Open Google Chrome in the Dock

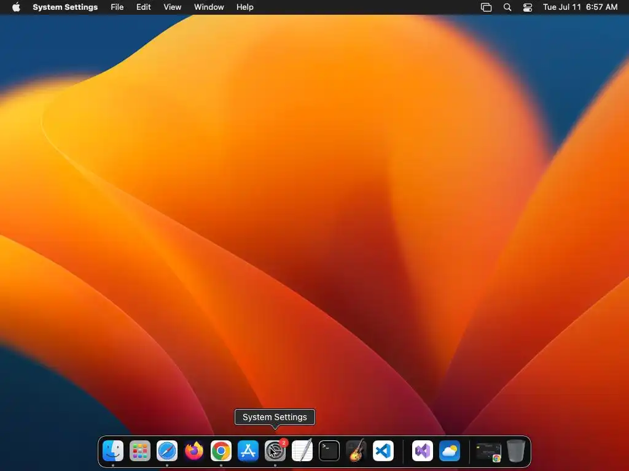click(221, 451)
